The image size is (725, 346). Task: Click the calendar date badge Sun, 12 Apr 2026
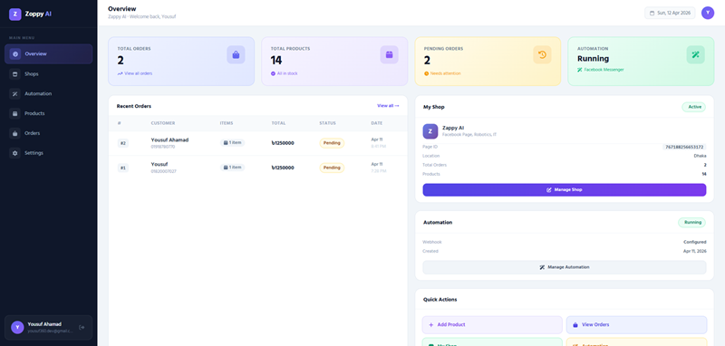(x=670, y=13)
